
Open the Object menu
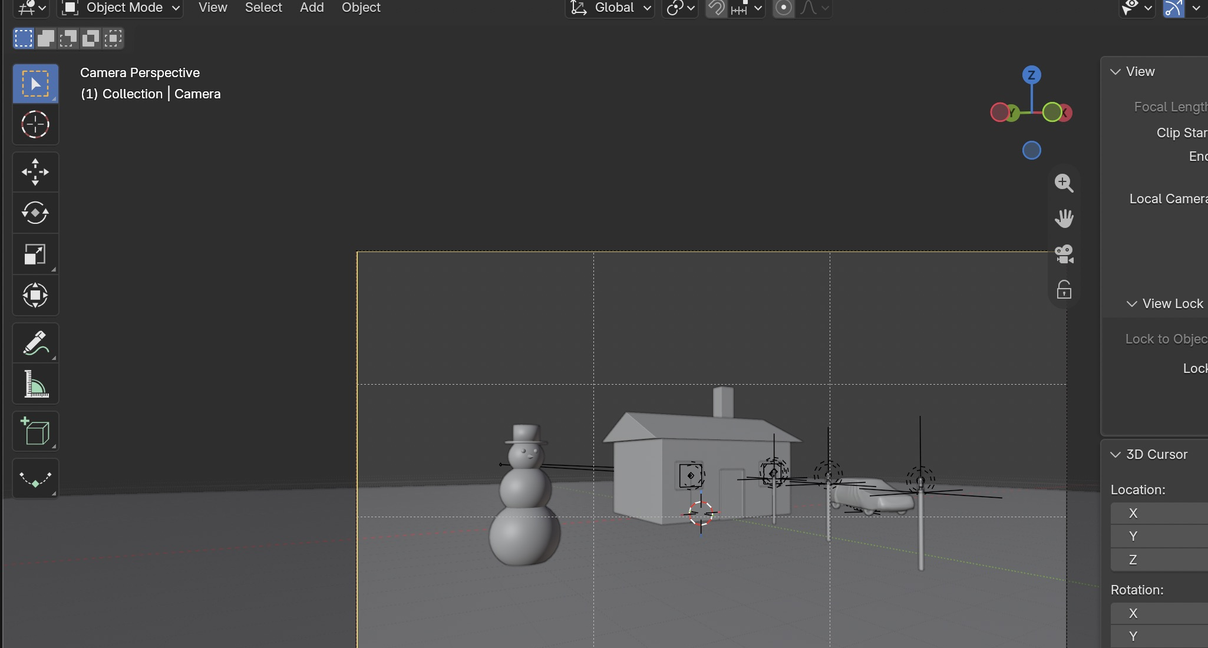(x=361, y=8)
